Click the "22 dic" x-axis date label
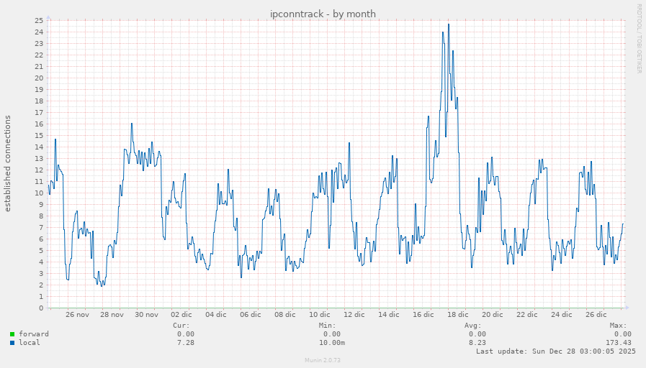 coord(527,315)
